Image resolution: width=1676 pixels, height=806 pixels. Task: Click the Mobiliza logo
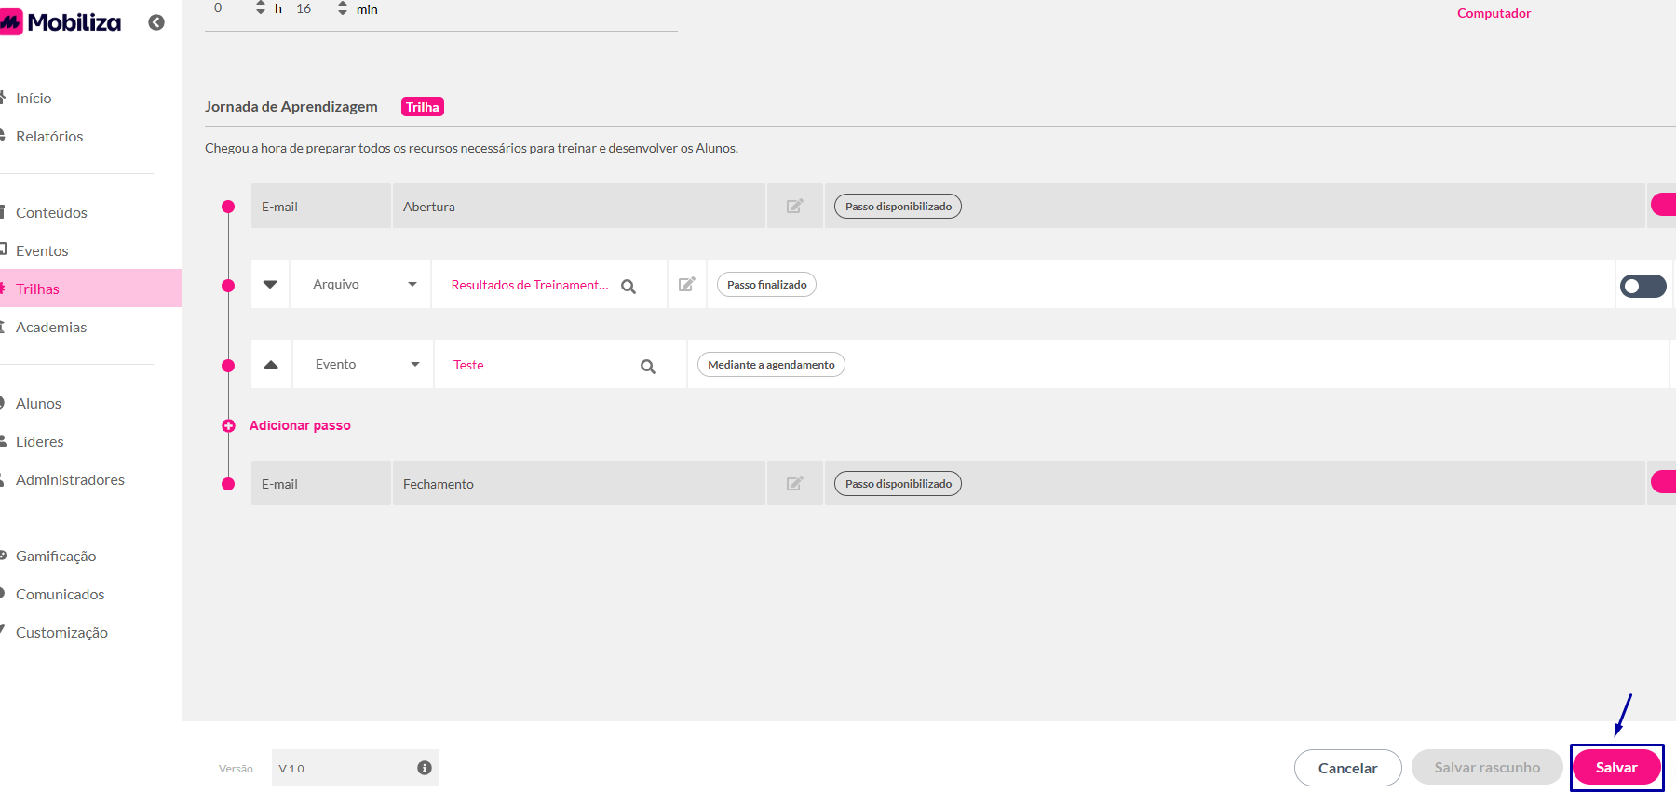(61, 22)
